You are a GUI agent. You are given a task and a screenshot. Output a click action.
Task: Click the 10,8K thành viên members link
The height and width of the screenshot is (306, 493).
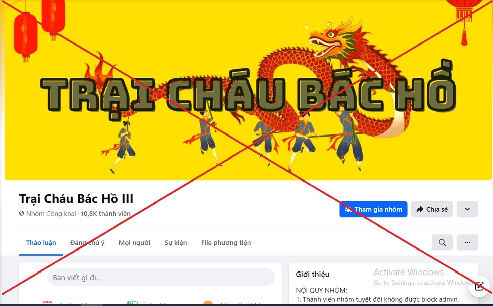pyautogui.click(x=106, y=213)
